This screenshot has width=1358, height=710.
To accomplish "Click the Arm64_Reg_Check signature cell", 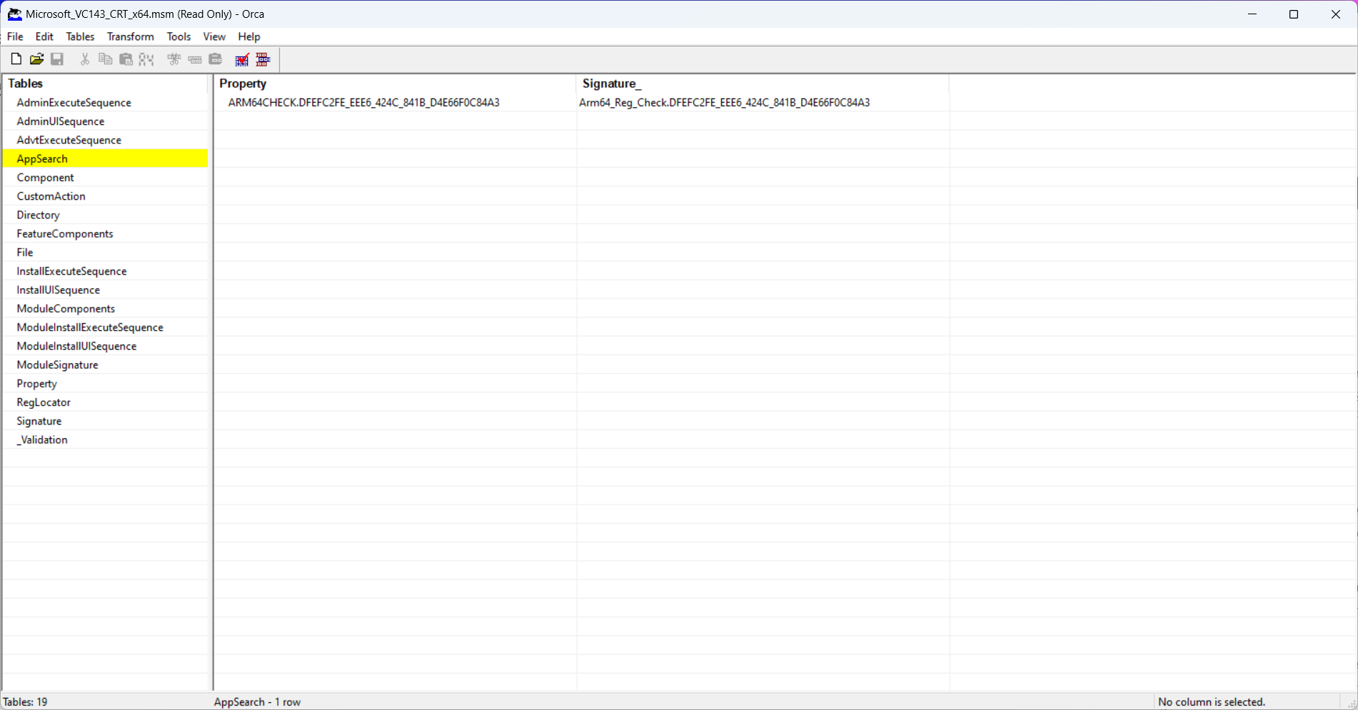I will [763, 103].
